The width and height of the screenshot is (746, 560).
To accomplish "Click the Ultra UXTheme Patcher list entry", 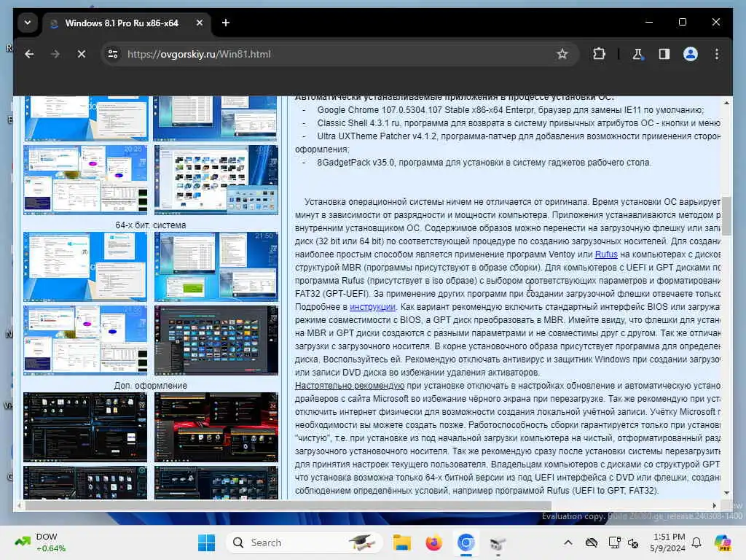I will (x=519, y=136).
